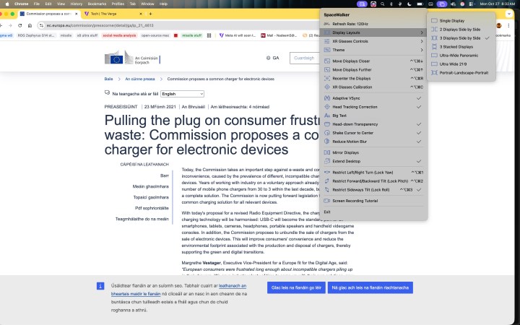Click the Big Text icon

(x=326, y=115)
